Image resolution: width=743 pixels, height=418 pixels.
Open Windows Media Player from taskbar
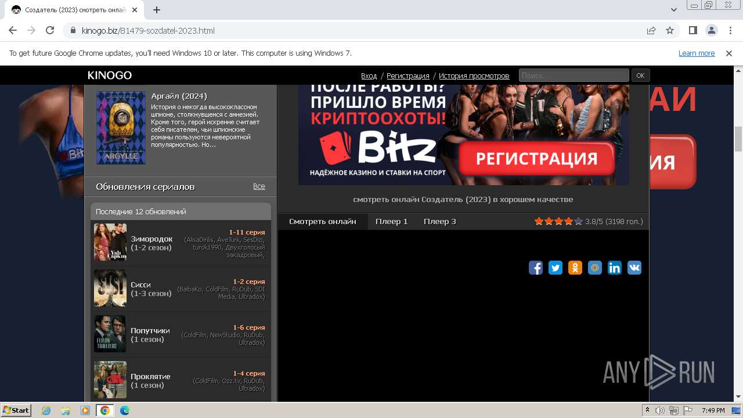click(x=85, y=410)
